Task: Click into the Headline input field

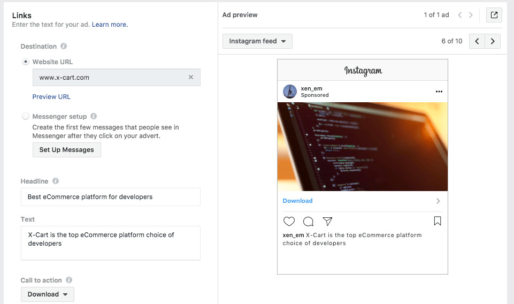Action: coord(111,197)
